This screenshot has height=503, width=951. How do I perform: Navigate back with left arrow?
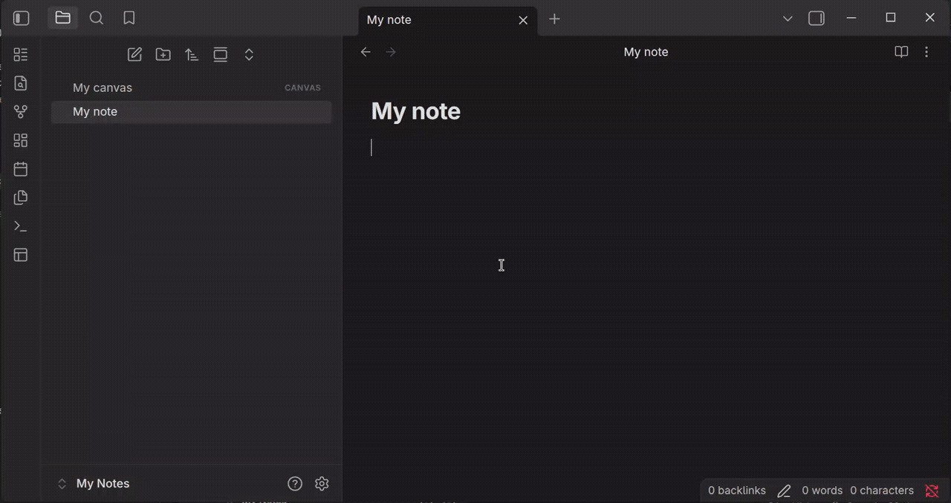(366, 52)
